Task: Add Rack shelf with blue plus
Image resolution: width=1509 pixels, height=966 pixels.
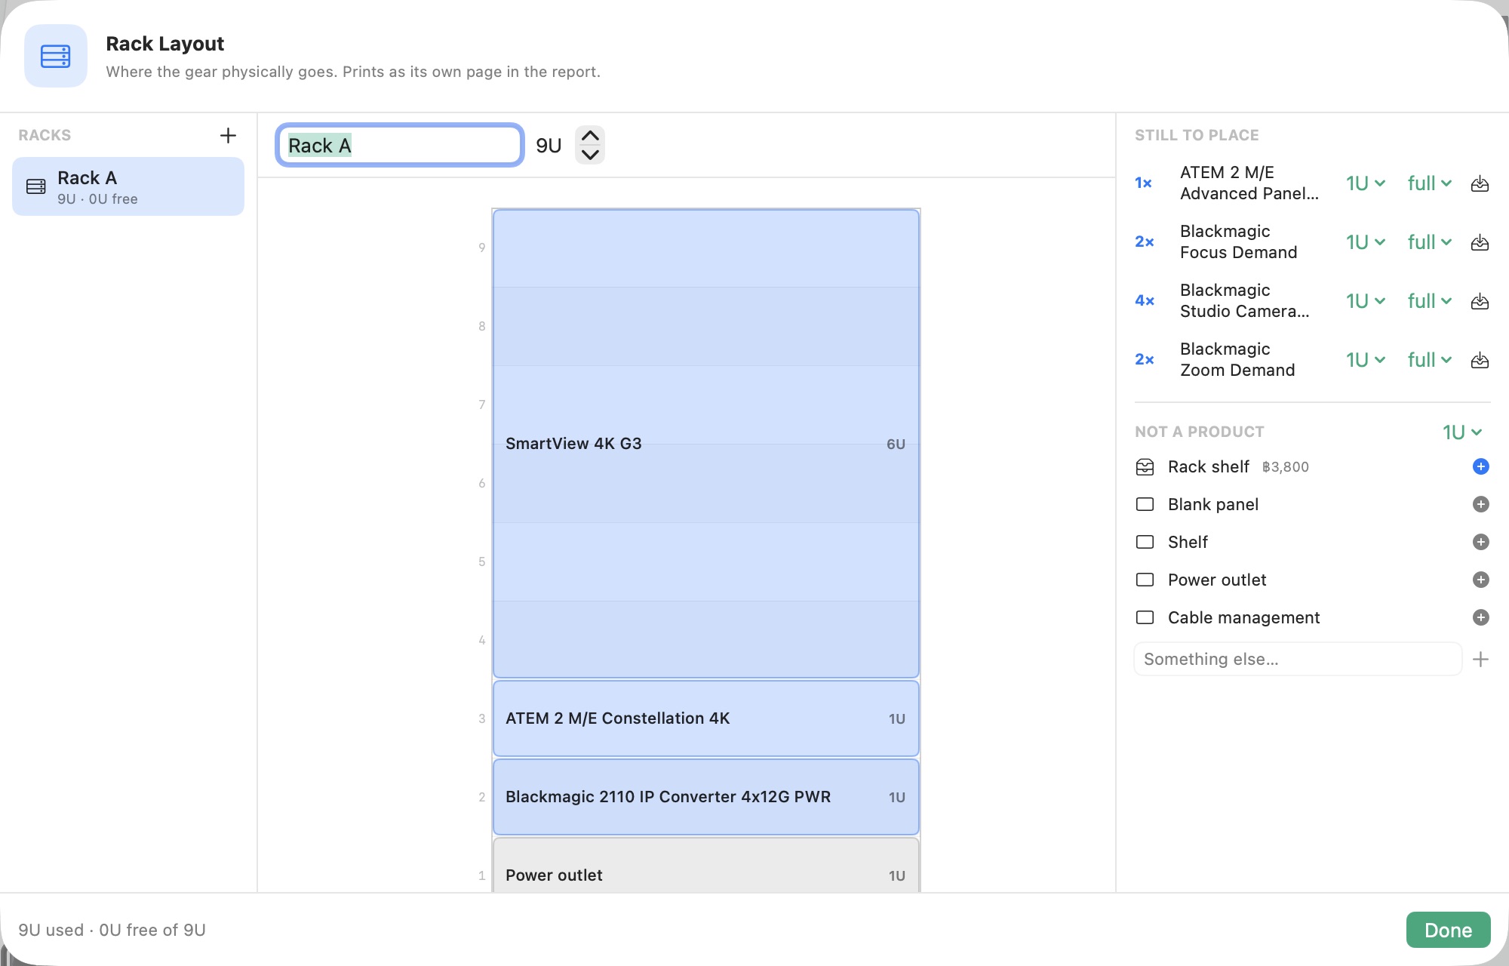Action: pyautogui.click(x=1480, y=466)
